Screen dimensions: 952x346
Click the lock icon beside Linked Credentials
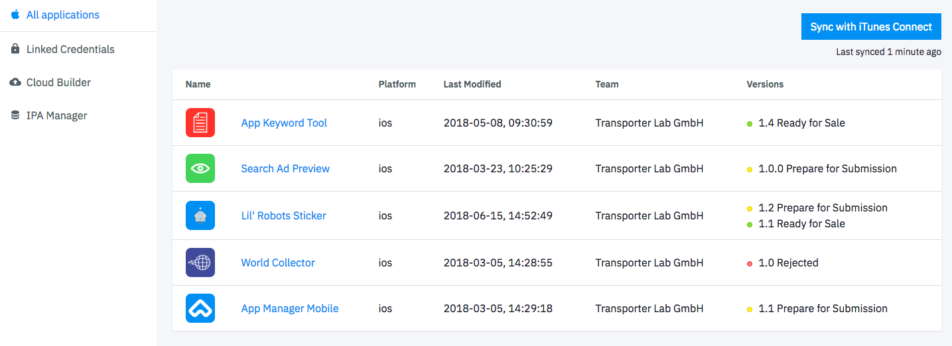pyautogui.click(x=15, y=49)
